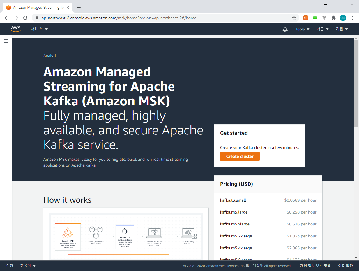The width and height of the screenshot is (359, 271).
Task: Open the extensions puzzle piece menu
Action: tap(334, 18)
